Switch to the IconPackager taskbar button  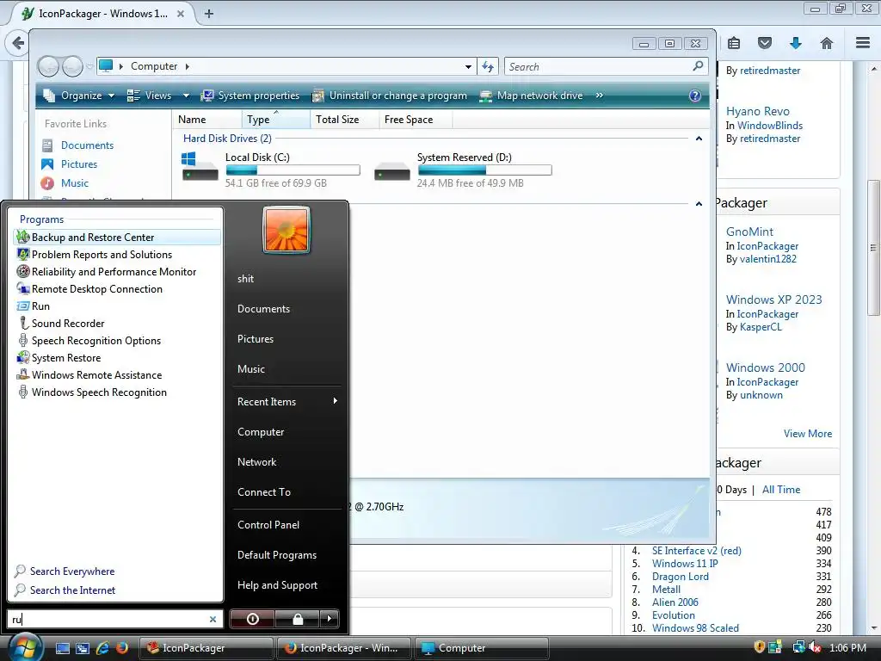pos(206,648)
